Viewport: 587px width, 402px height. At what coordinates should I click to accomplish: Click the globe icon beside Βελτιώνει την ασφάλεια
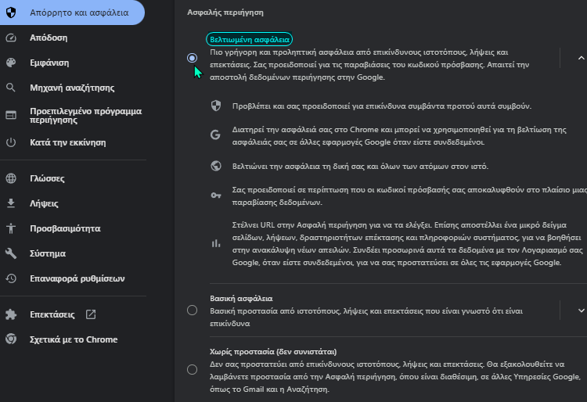[216, 166]
